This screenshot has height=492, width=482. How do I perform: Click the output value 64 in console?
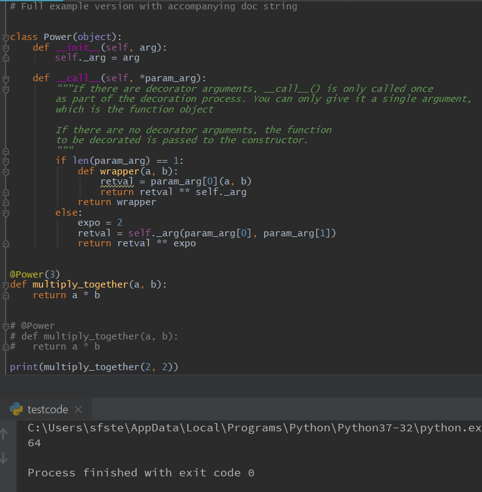(x=34, y=443)
